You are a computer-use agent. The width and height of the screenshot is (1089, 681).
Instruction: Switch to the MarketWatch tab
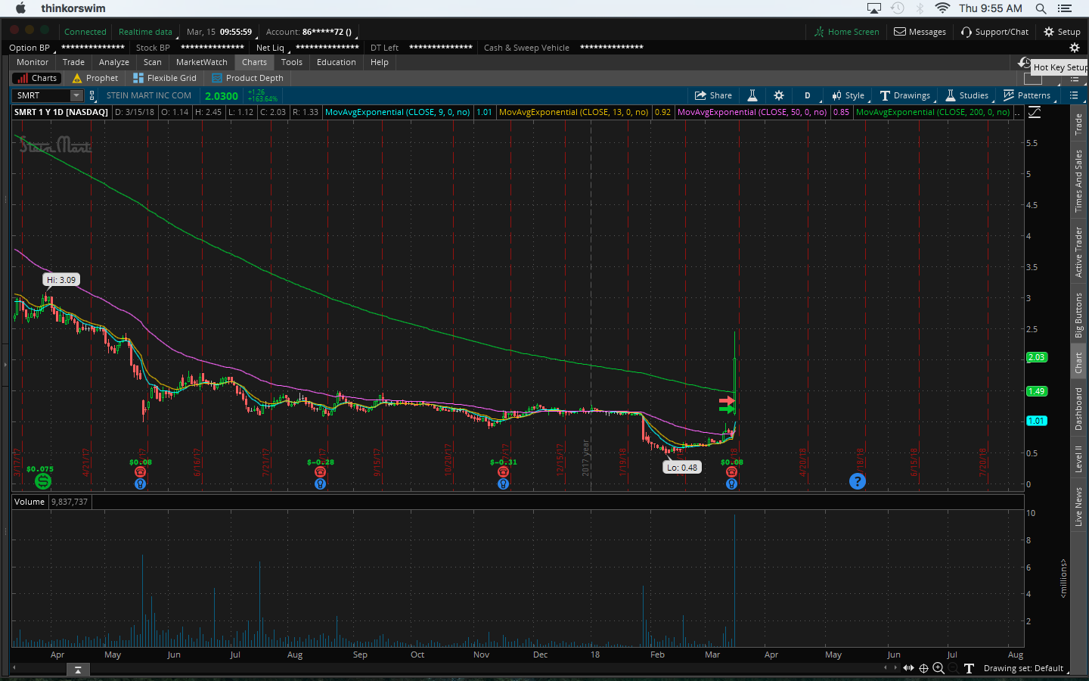coord(201,62)
